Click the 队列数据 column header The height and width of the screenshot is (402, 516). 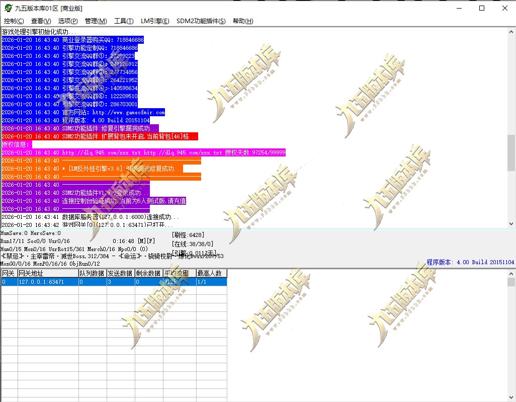click(x=93, y=273)
